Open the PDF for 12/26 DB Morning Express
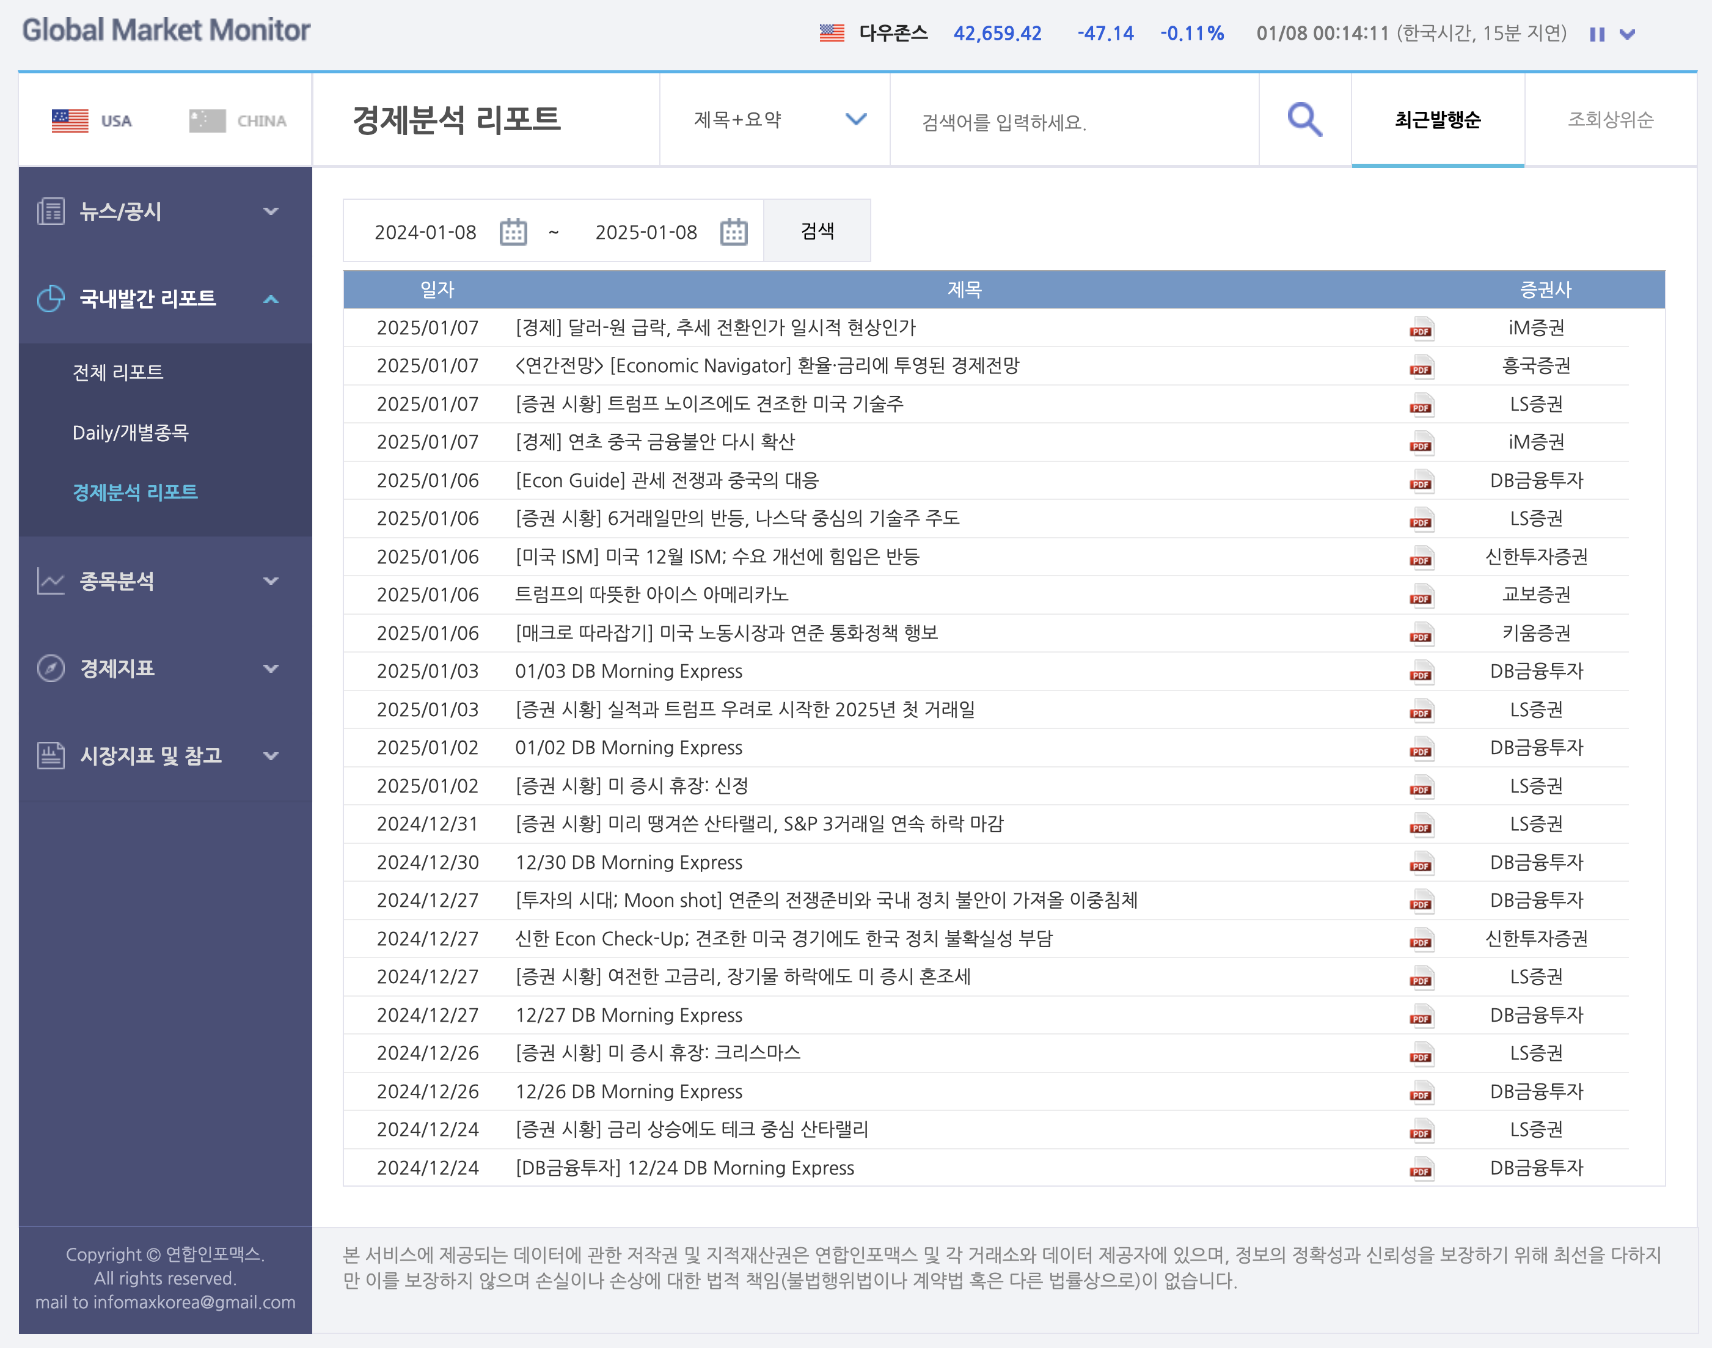 [x=1422, y=1093]
